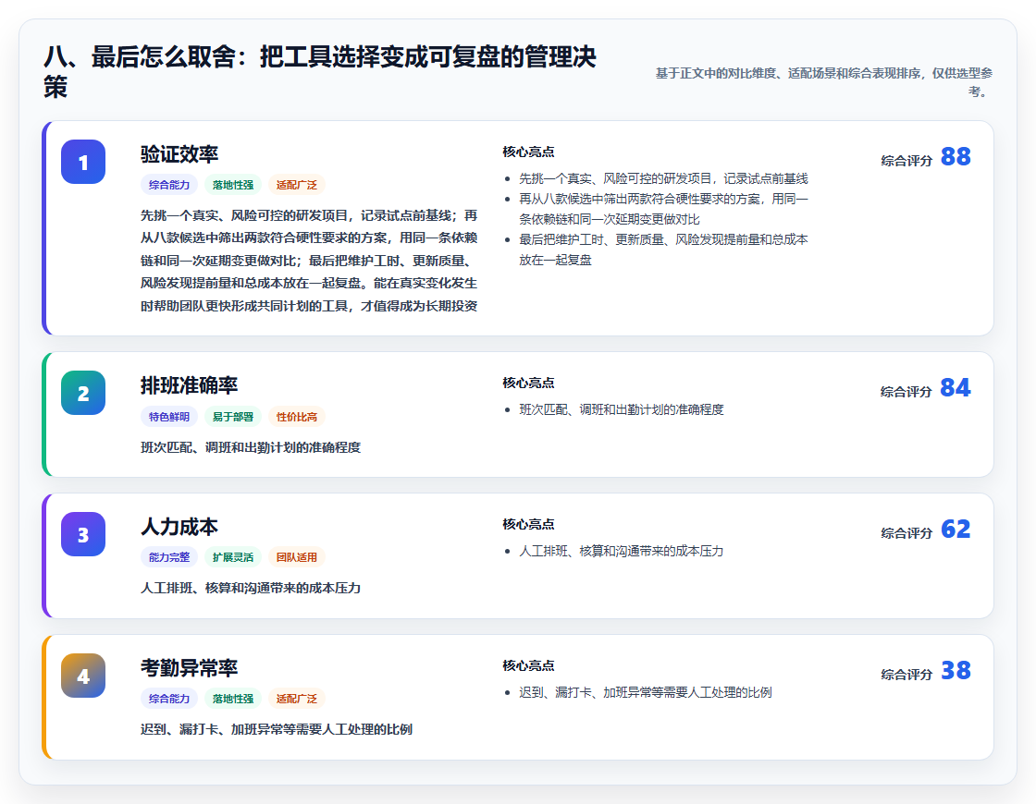Click the 综合能力 tag under 考勤异常率

click(169, 699)
